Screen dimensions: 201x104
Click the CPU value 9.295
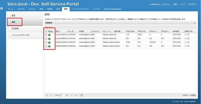(128, 42)
